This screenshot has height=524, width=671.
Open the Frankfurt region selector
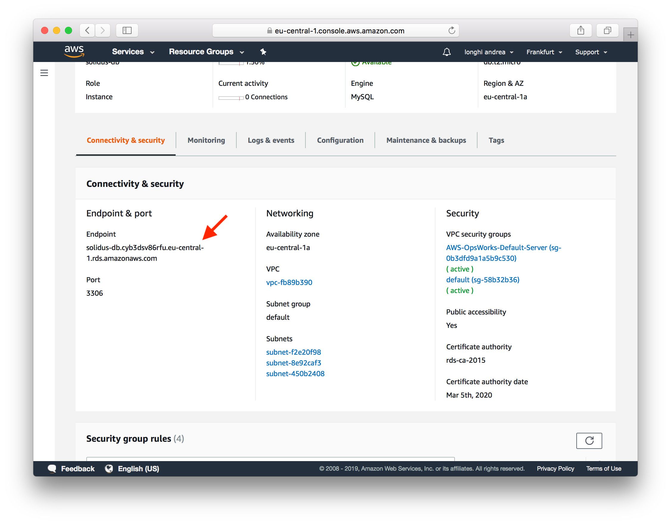pyautogui.click(x=544, y=52)
